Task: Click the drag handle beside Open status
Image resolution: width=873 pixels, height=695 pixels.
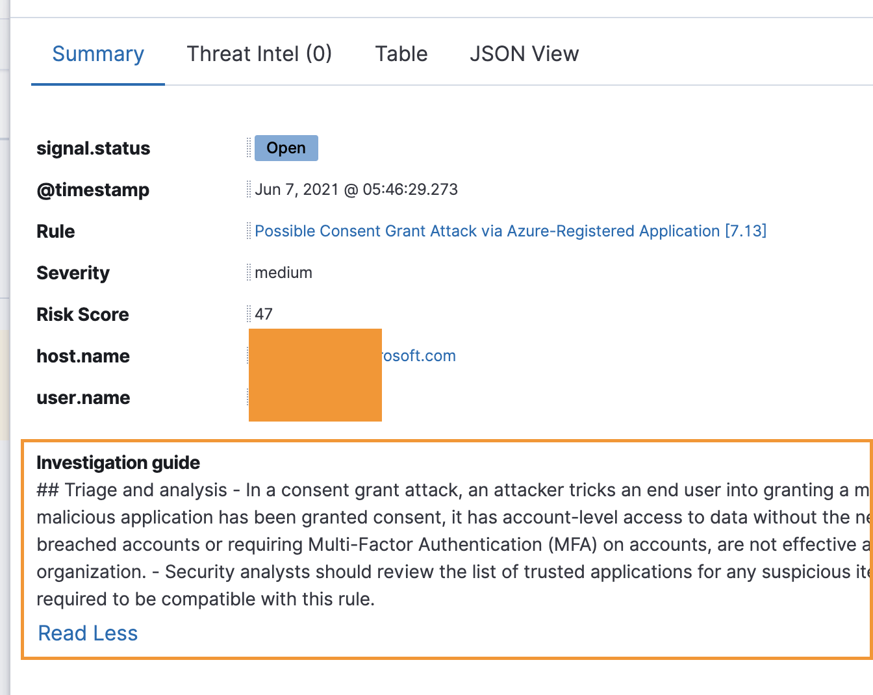Action: 249,148
